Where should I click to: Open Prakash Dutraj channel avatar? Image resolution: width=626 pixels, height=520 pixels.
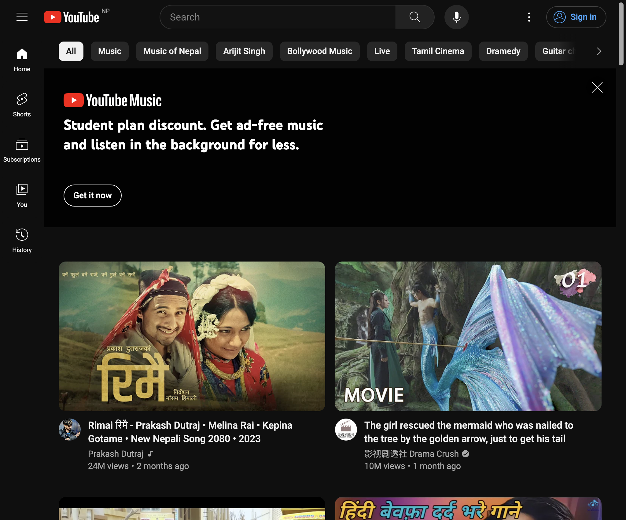(x=70, y=430)
